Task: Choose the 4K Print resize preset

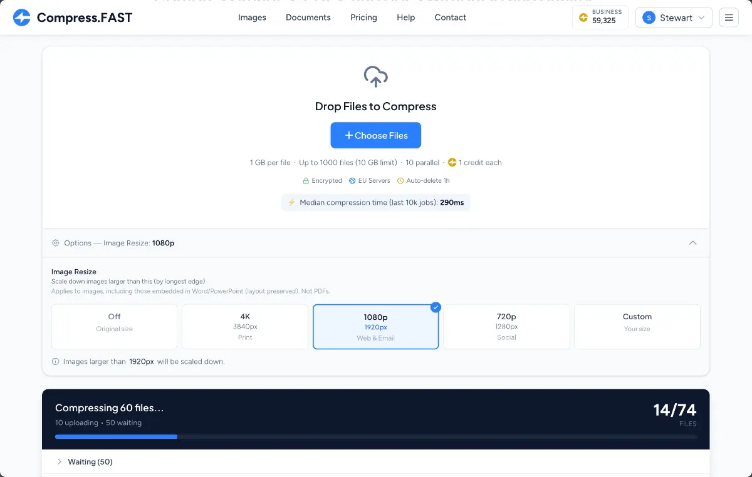Action: click(x=245, y=326)
